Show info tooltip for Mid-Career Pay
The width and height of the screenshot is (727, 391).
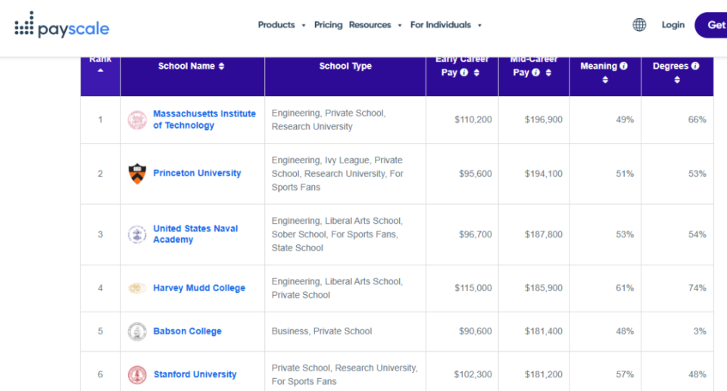pyautogui.click(x=535, y=73)
